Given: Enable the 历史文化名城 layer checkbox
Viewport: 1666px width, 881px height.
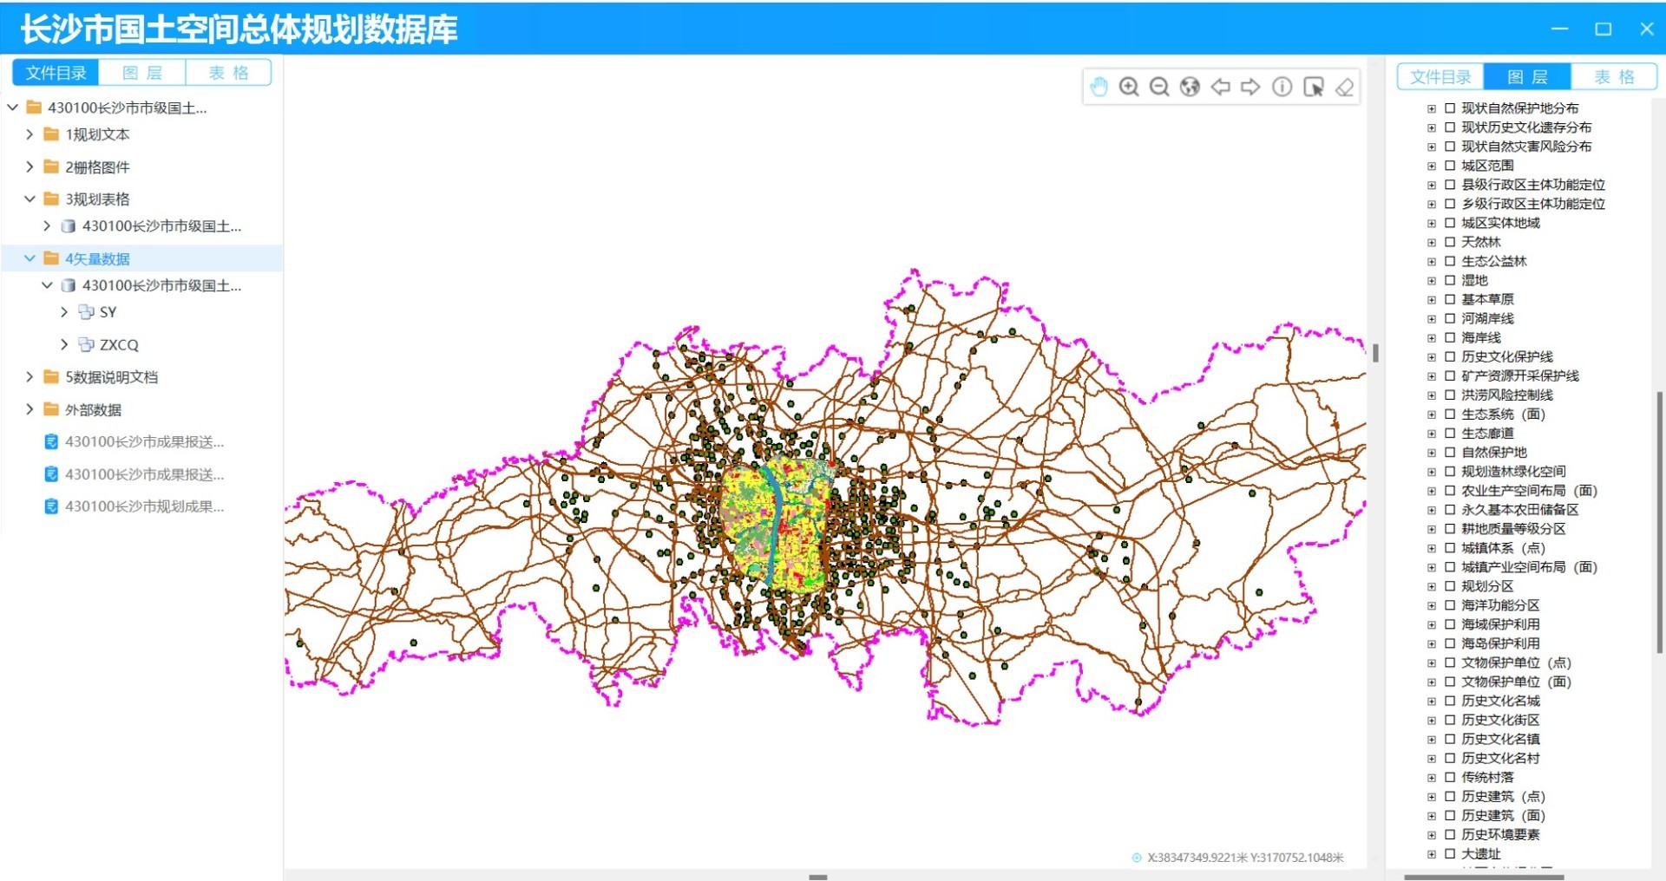Looking at the screenshot, I should coord(1449,701).
